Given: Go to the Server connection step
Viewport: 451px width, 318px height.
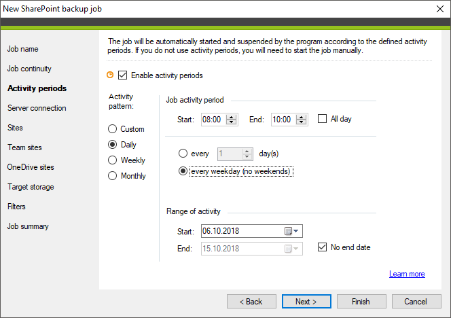Looking at the screenshot, I should (37, 108).
